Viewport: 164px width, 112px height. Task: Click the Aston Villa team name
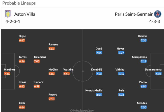[x=25, y=14]
